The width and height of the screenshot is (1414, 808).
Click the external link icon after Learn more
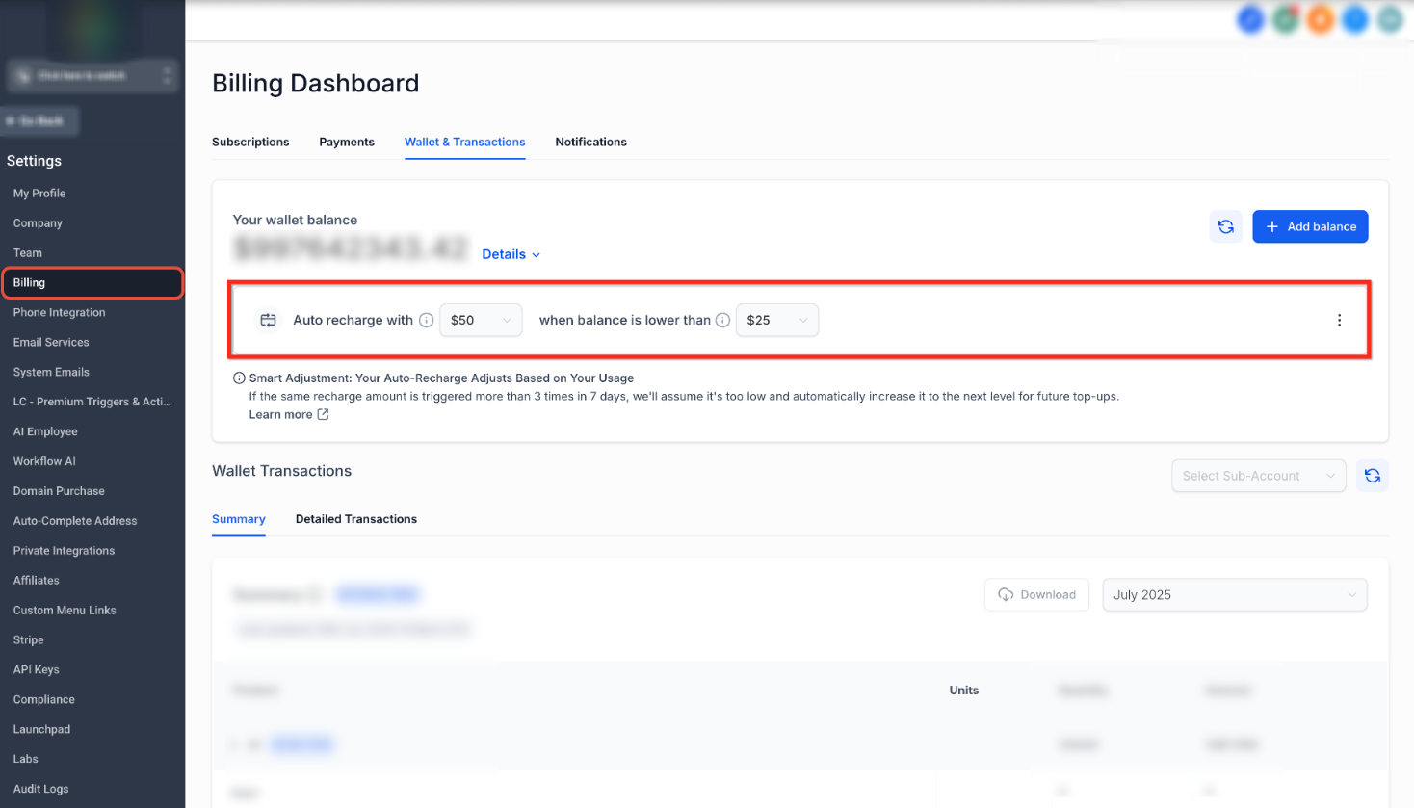tap(323, 414)
